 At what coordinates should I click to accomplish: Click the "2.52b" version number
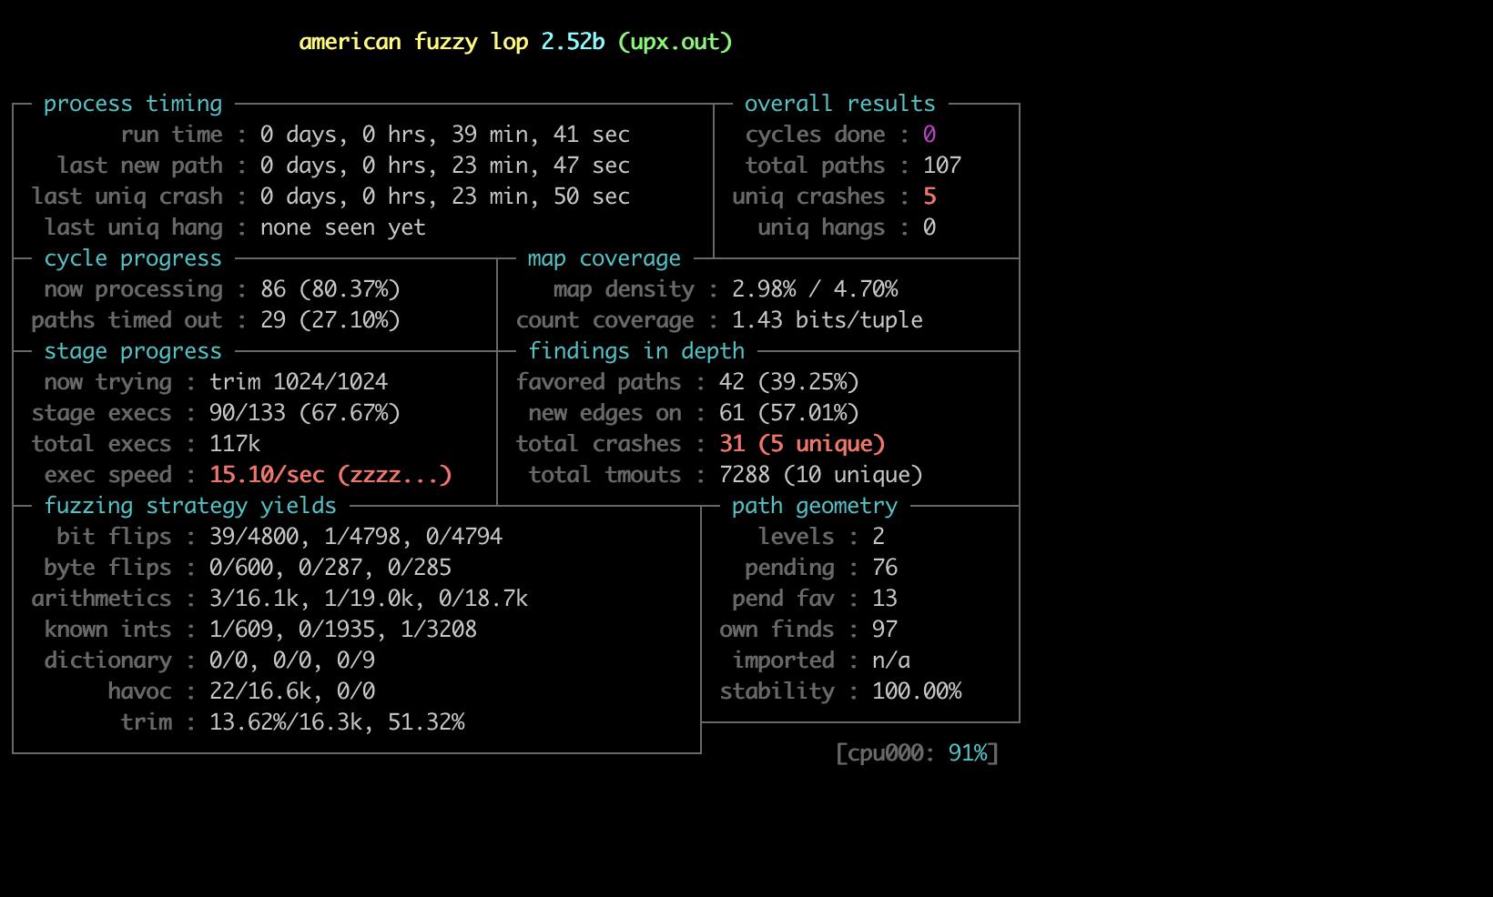pyautogui.click(x=573, y=42)
